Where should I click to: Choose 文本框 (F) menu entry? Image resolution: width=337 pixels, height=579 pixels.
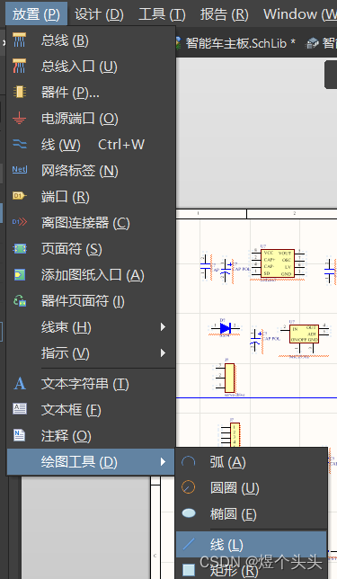(x=91, y=409)
